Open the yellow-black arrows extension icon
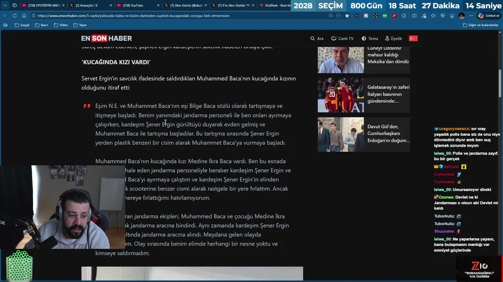The width and height of the screenshot is (503, 282). pyautogui.click(x=375, y=16)
